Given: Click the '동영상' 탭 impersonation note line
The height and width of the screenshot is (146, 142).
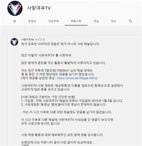Looking at the screenshot, I should click(64, 105).
